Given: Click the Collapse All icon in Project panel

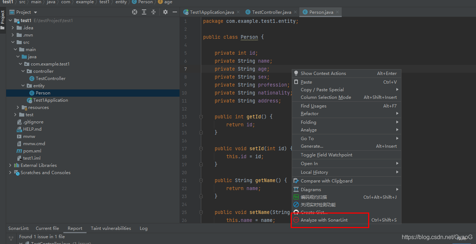Looking at the screenshot, I should click(x=153, y=12).
